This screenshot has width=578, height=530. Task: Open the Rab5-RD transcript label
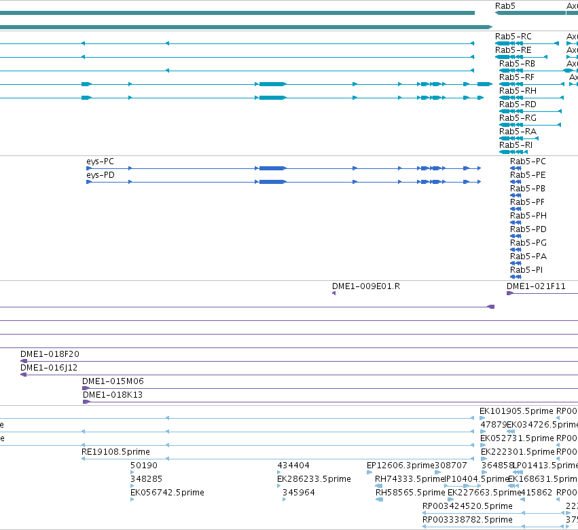pyautogui.click(x=518, y=105)
